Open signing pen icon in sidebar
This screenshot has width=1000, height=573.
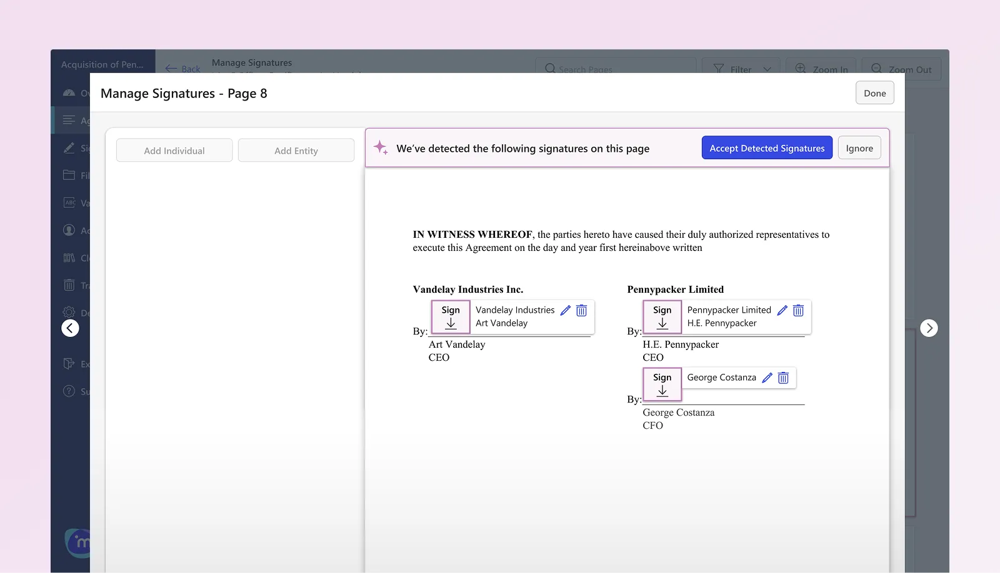[x=69, y=148]
